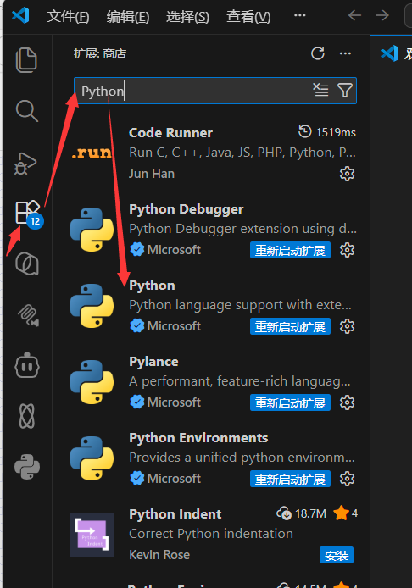Viewport: 412px width, 588px height.
Task: Restart extensions for Pylance
Action: (290, 402)
